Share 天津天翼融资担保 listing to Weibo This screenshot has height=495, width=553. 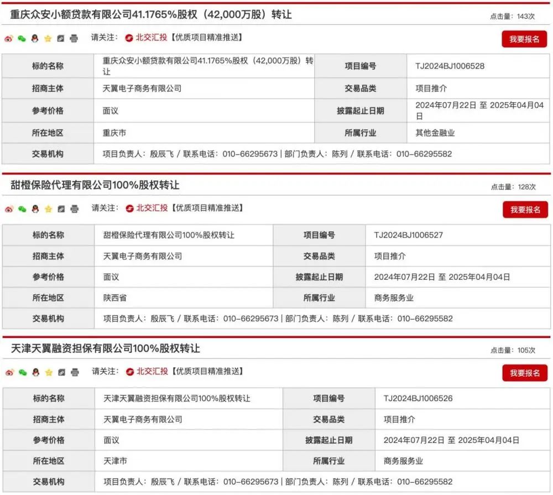[9, 372]
